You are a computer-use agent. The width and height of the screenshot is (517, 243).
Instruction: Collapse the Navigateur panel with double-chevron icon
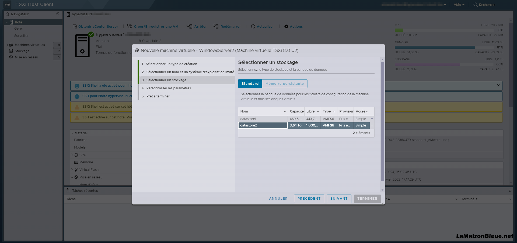[57, 14]
